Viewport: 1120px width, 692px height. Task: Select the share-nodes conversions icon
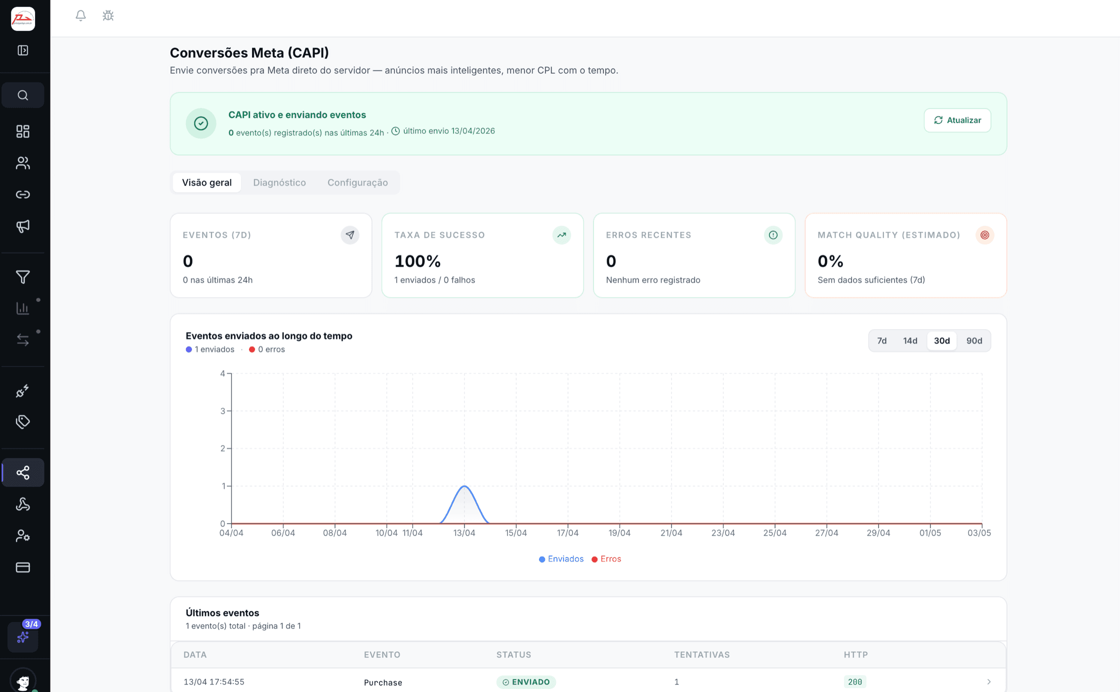pyautogui.click(x=23, y=472)
